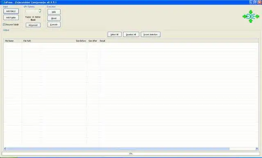This screenshot has height=158, width=262.
Task: Minimize the ExPress window
Action: coord(251,2)
